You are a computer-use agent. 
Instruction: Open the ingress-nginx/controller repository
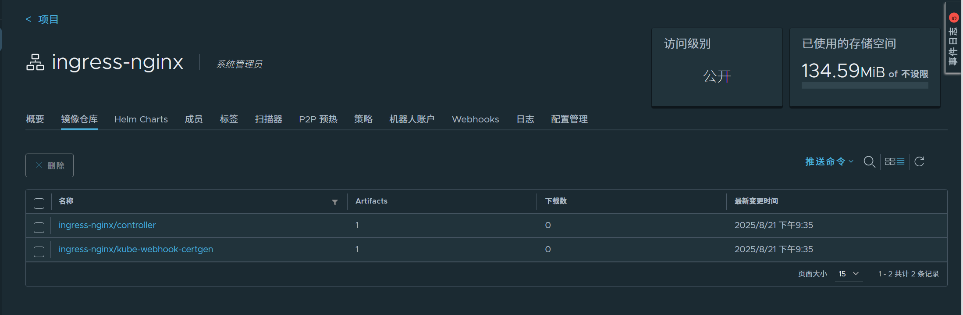click(x=107, y=225)
